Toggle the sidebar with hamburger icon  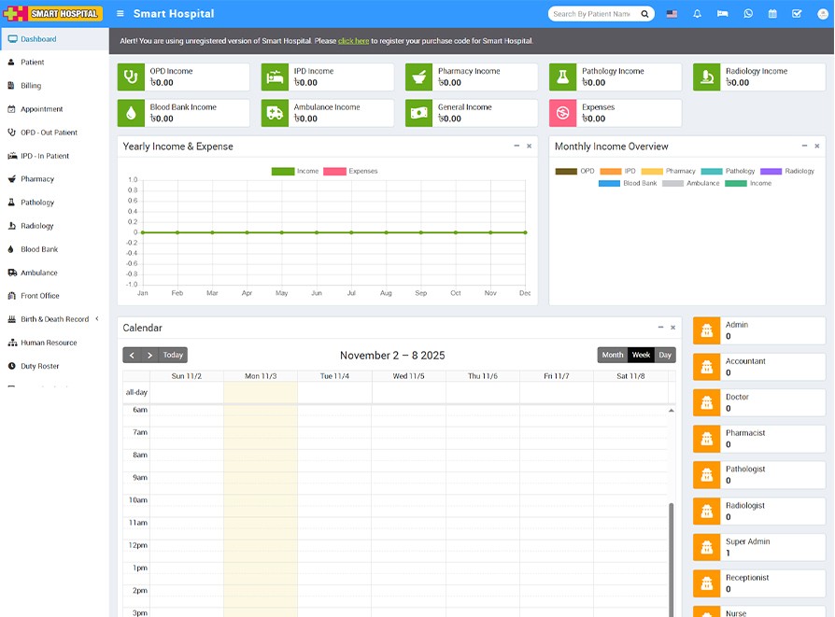120,14
